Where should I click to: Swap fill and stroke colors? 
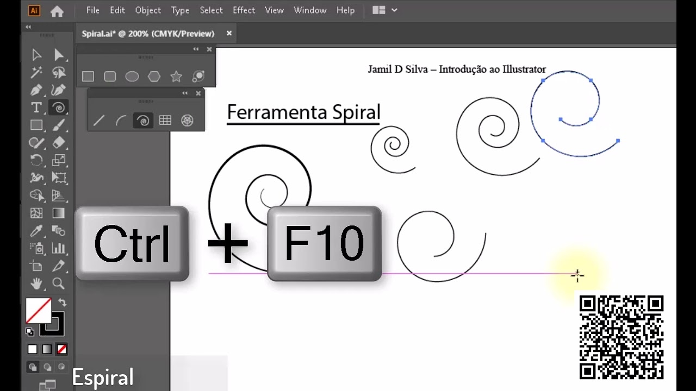pos(62,302)
